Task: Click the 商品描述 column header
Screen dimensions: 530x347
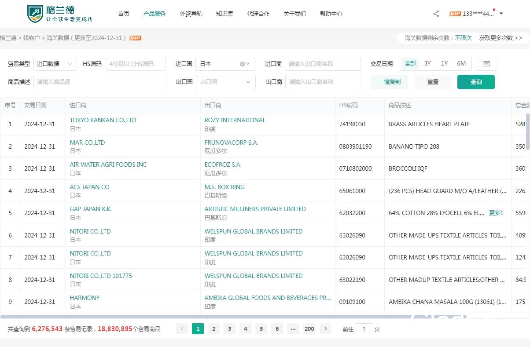Action: (x=448, y=106)
